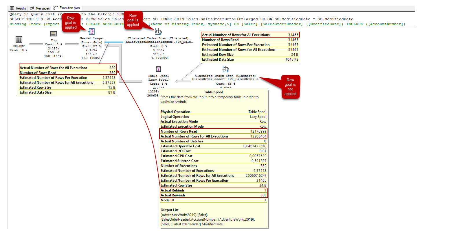This screenshot has height=238, width=457.
Task: Select the Nested Loops operator icon
Action: 91,31
